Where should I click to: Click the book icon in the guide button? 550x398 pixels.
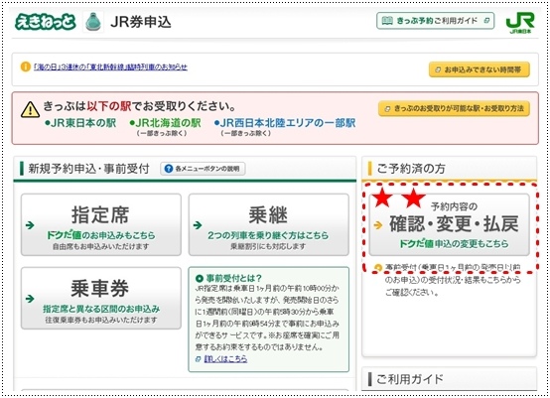(387, 21)
